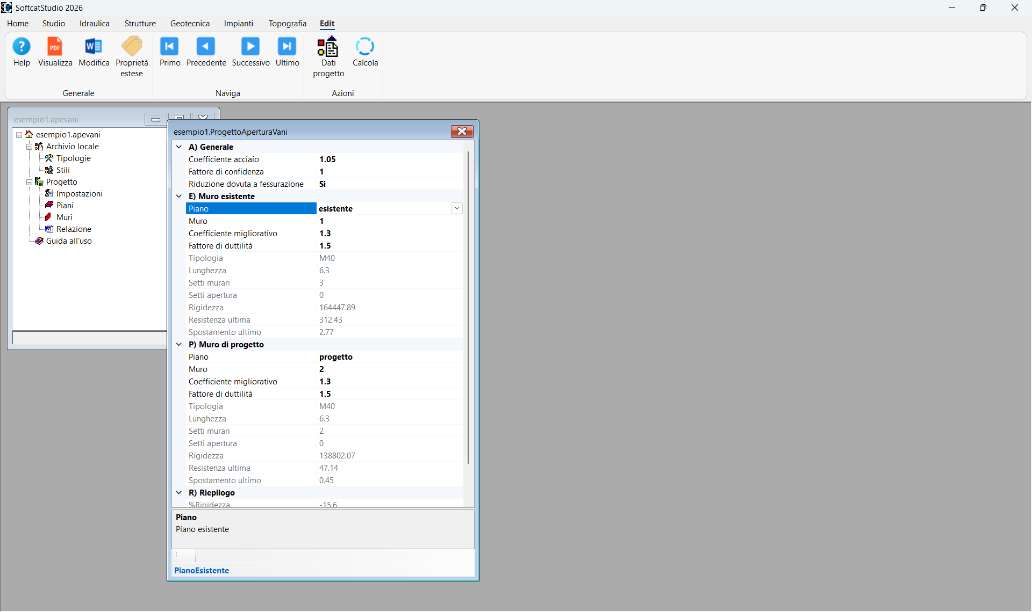Select Tipologie in tree
This screenshot has height=612, width=1032.
[73, 158]
